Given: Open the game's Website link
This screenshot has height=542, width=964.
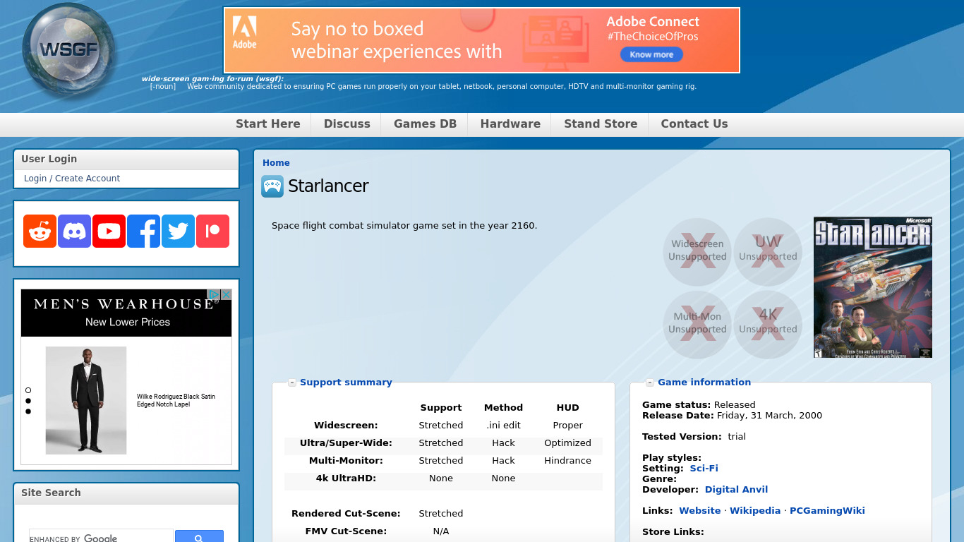Looking at the screenshot, I should tap(700, 511).
